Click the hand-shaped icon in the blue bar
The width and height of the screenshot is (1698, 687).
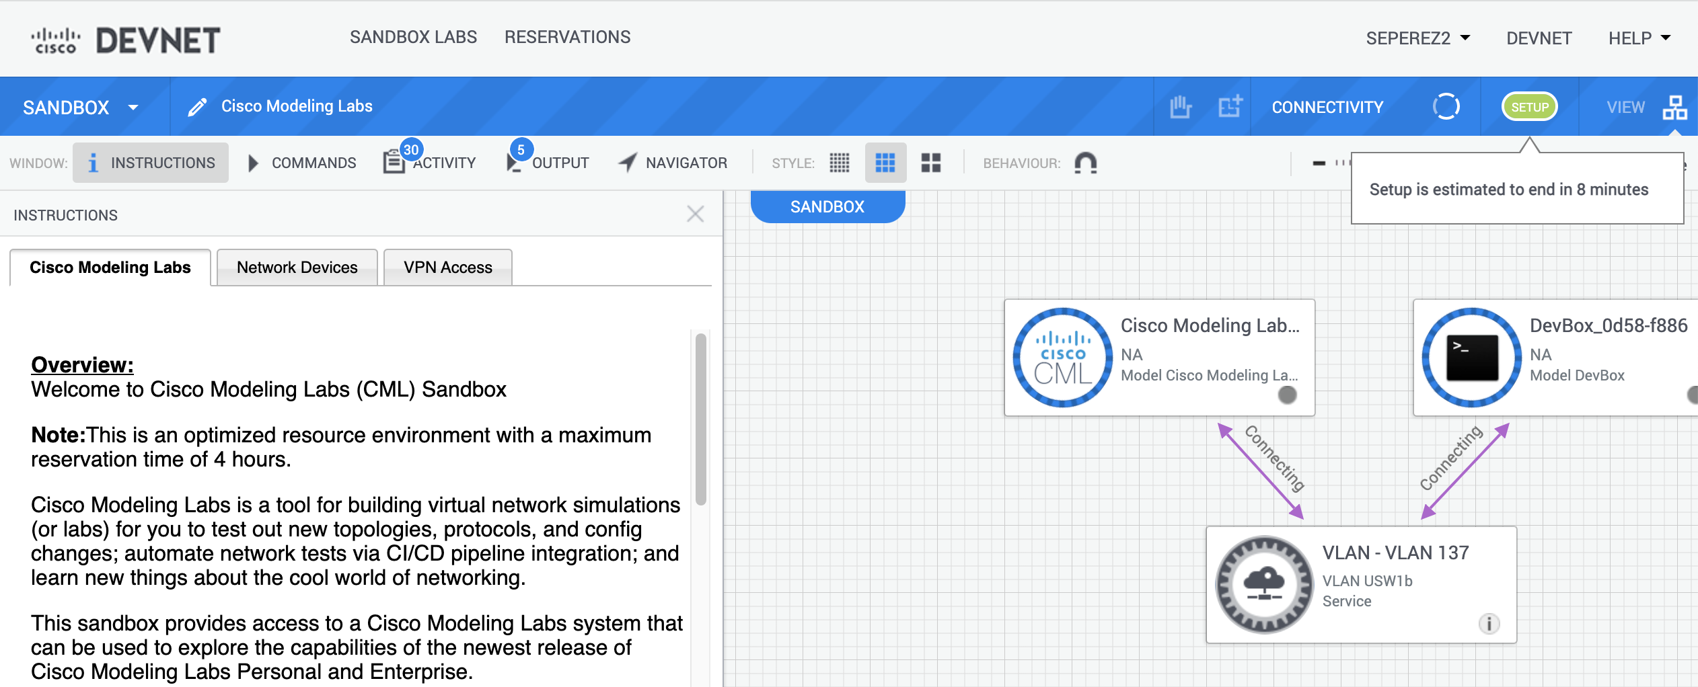pos(1180,107)
